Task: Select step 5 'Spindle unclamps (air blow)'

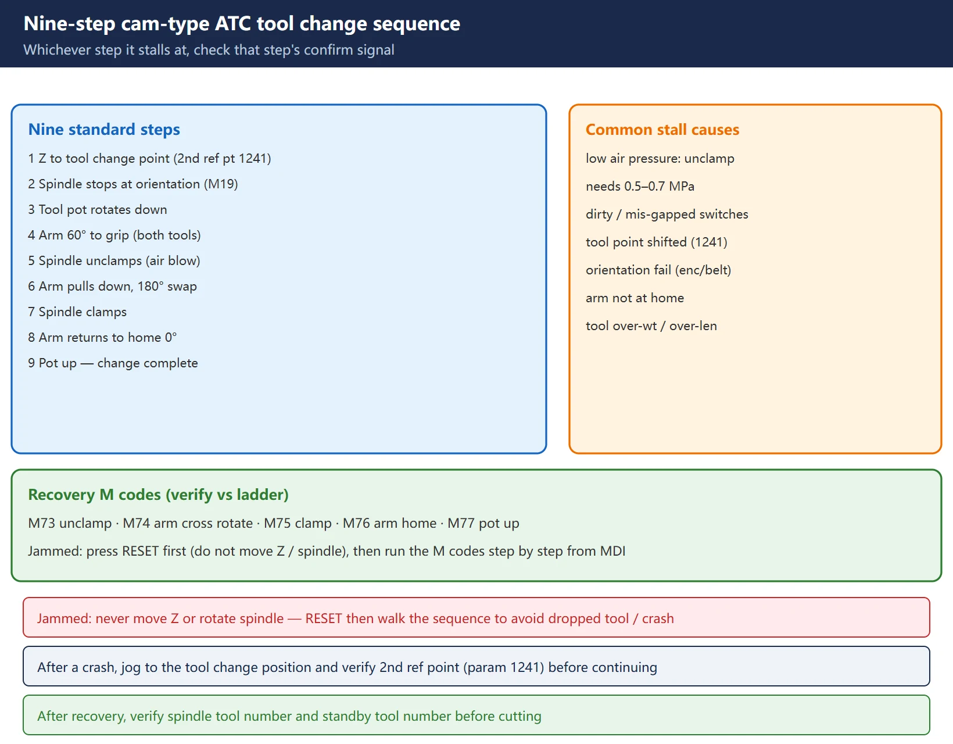Action: coord(114,261)
